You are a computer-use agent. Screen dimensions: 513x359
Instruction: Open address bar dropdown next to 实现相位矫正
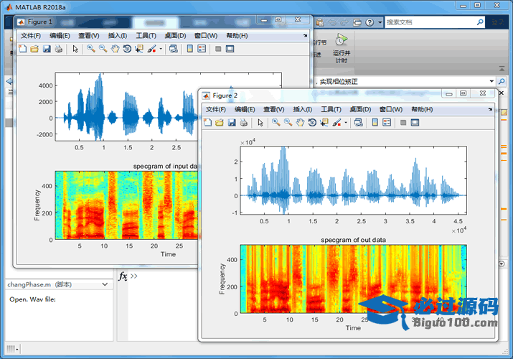[x=491, y=81]
